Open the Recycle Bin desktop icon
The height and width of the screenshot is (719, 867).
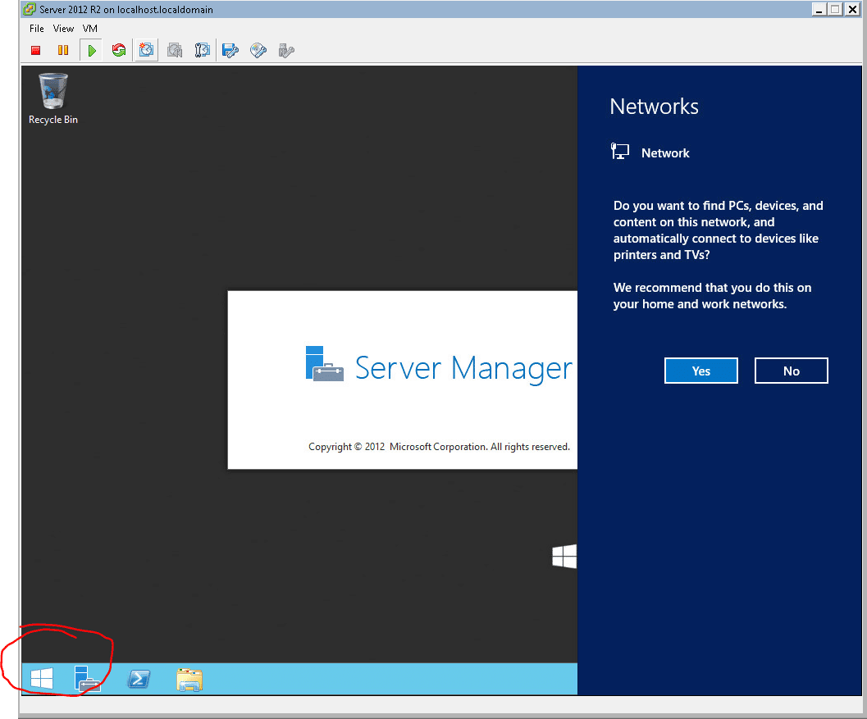pyautogui.click(x=53, y=92)
